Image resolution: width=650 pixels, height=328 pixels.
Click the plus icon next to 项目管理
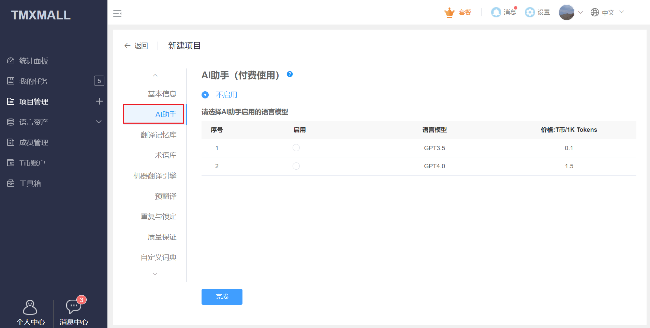[99, 101]
